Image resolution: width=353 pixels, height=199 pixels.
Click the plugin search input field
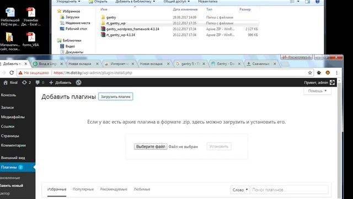click(289, 190)
